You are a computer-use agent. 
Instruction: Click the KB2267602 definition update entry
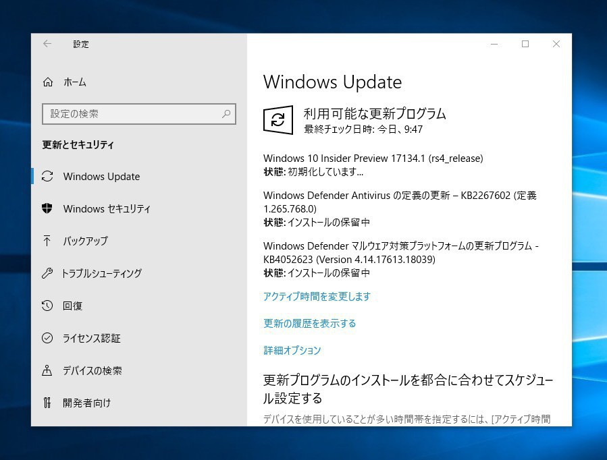pyautogui.click(x=400, y=202)
